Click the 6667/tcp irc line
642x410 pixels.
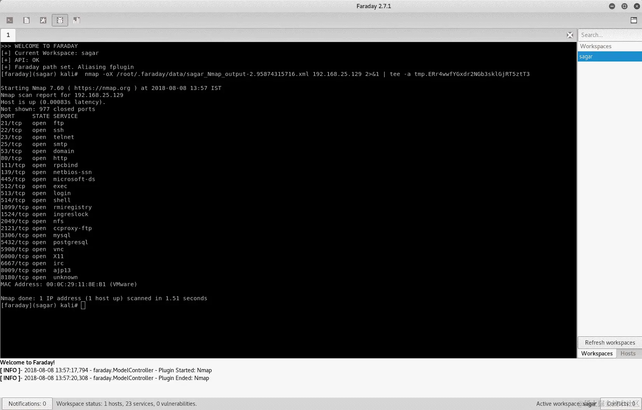point(32,263)
